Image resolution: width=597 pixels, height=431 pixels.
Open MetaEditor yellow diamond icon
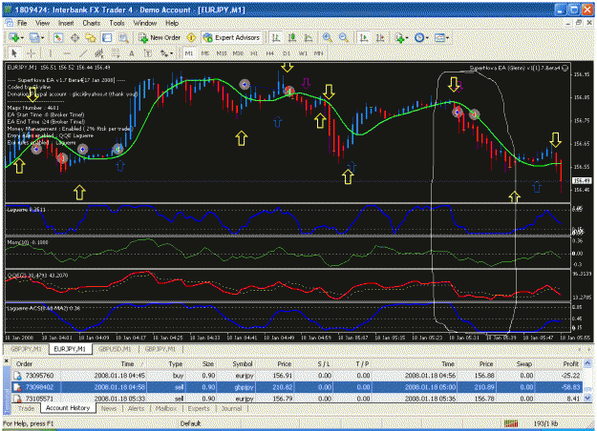[x=191, y=37]
